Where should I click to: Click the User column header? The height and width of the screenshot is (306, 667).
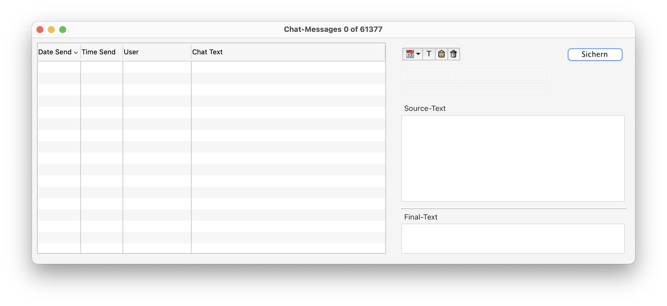coord(131,52)
